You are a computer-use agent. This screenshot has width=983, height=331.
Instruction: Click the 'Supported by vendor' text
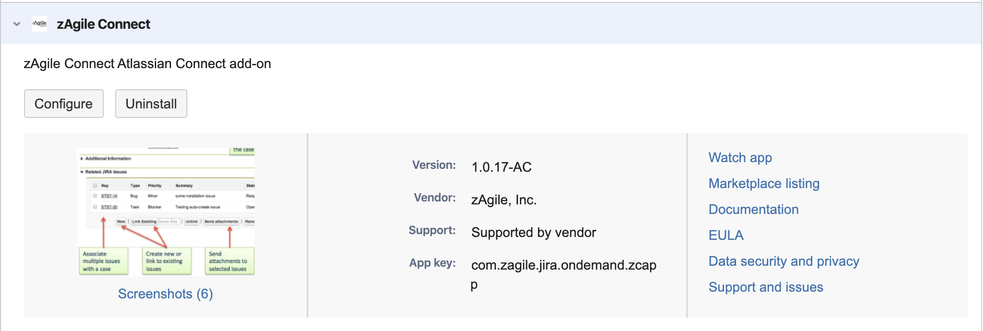pos(533,232)
